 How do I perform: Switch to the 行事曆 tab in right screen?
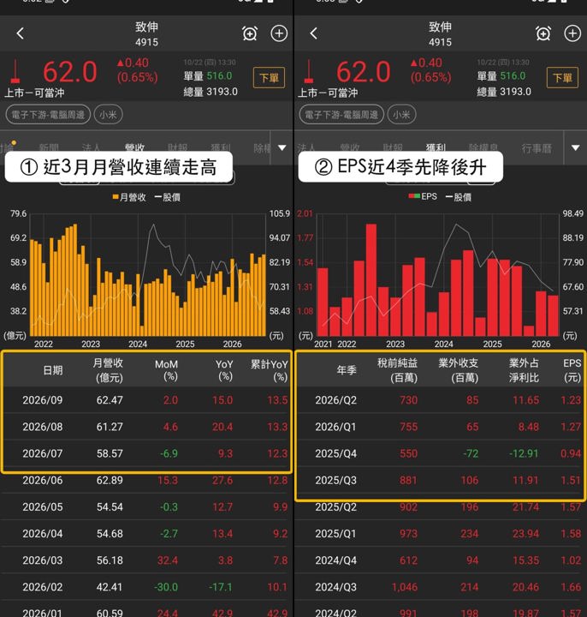(537, 148)
